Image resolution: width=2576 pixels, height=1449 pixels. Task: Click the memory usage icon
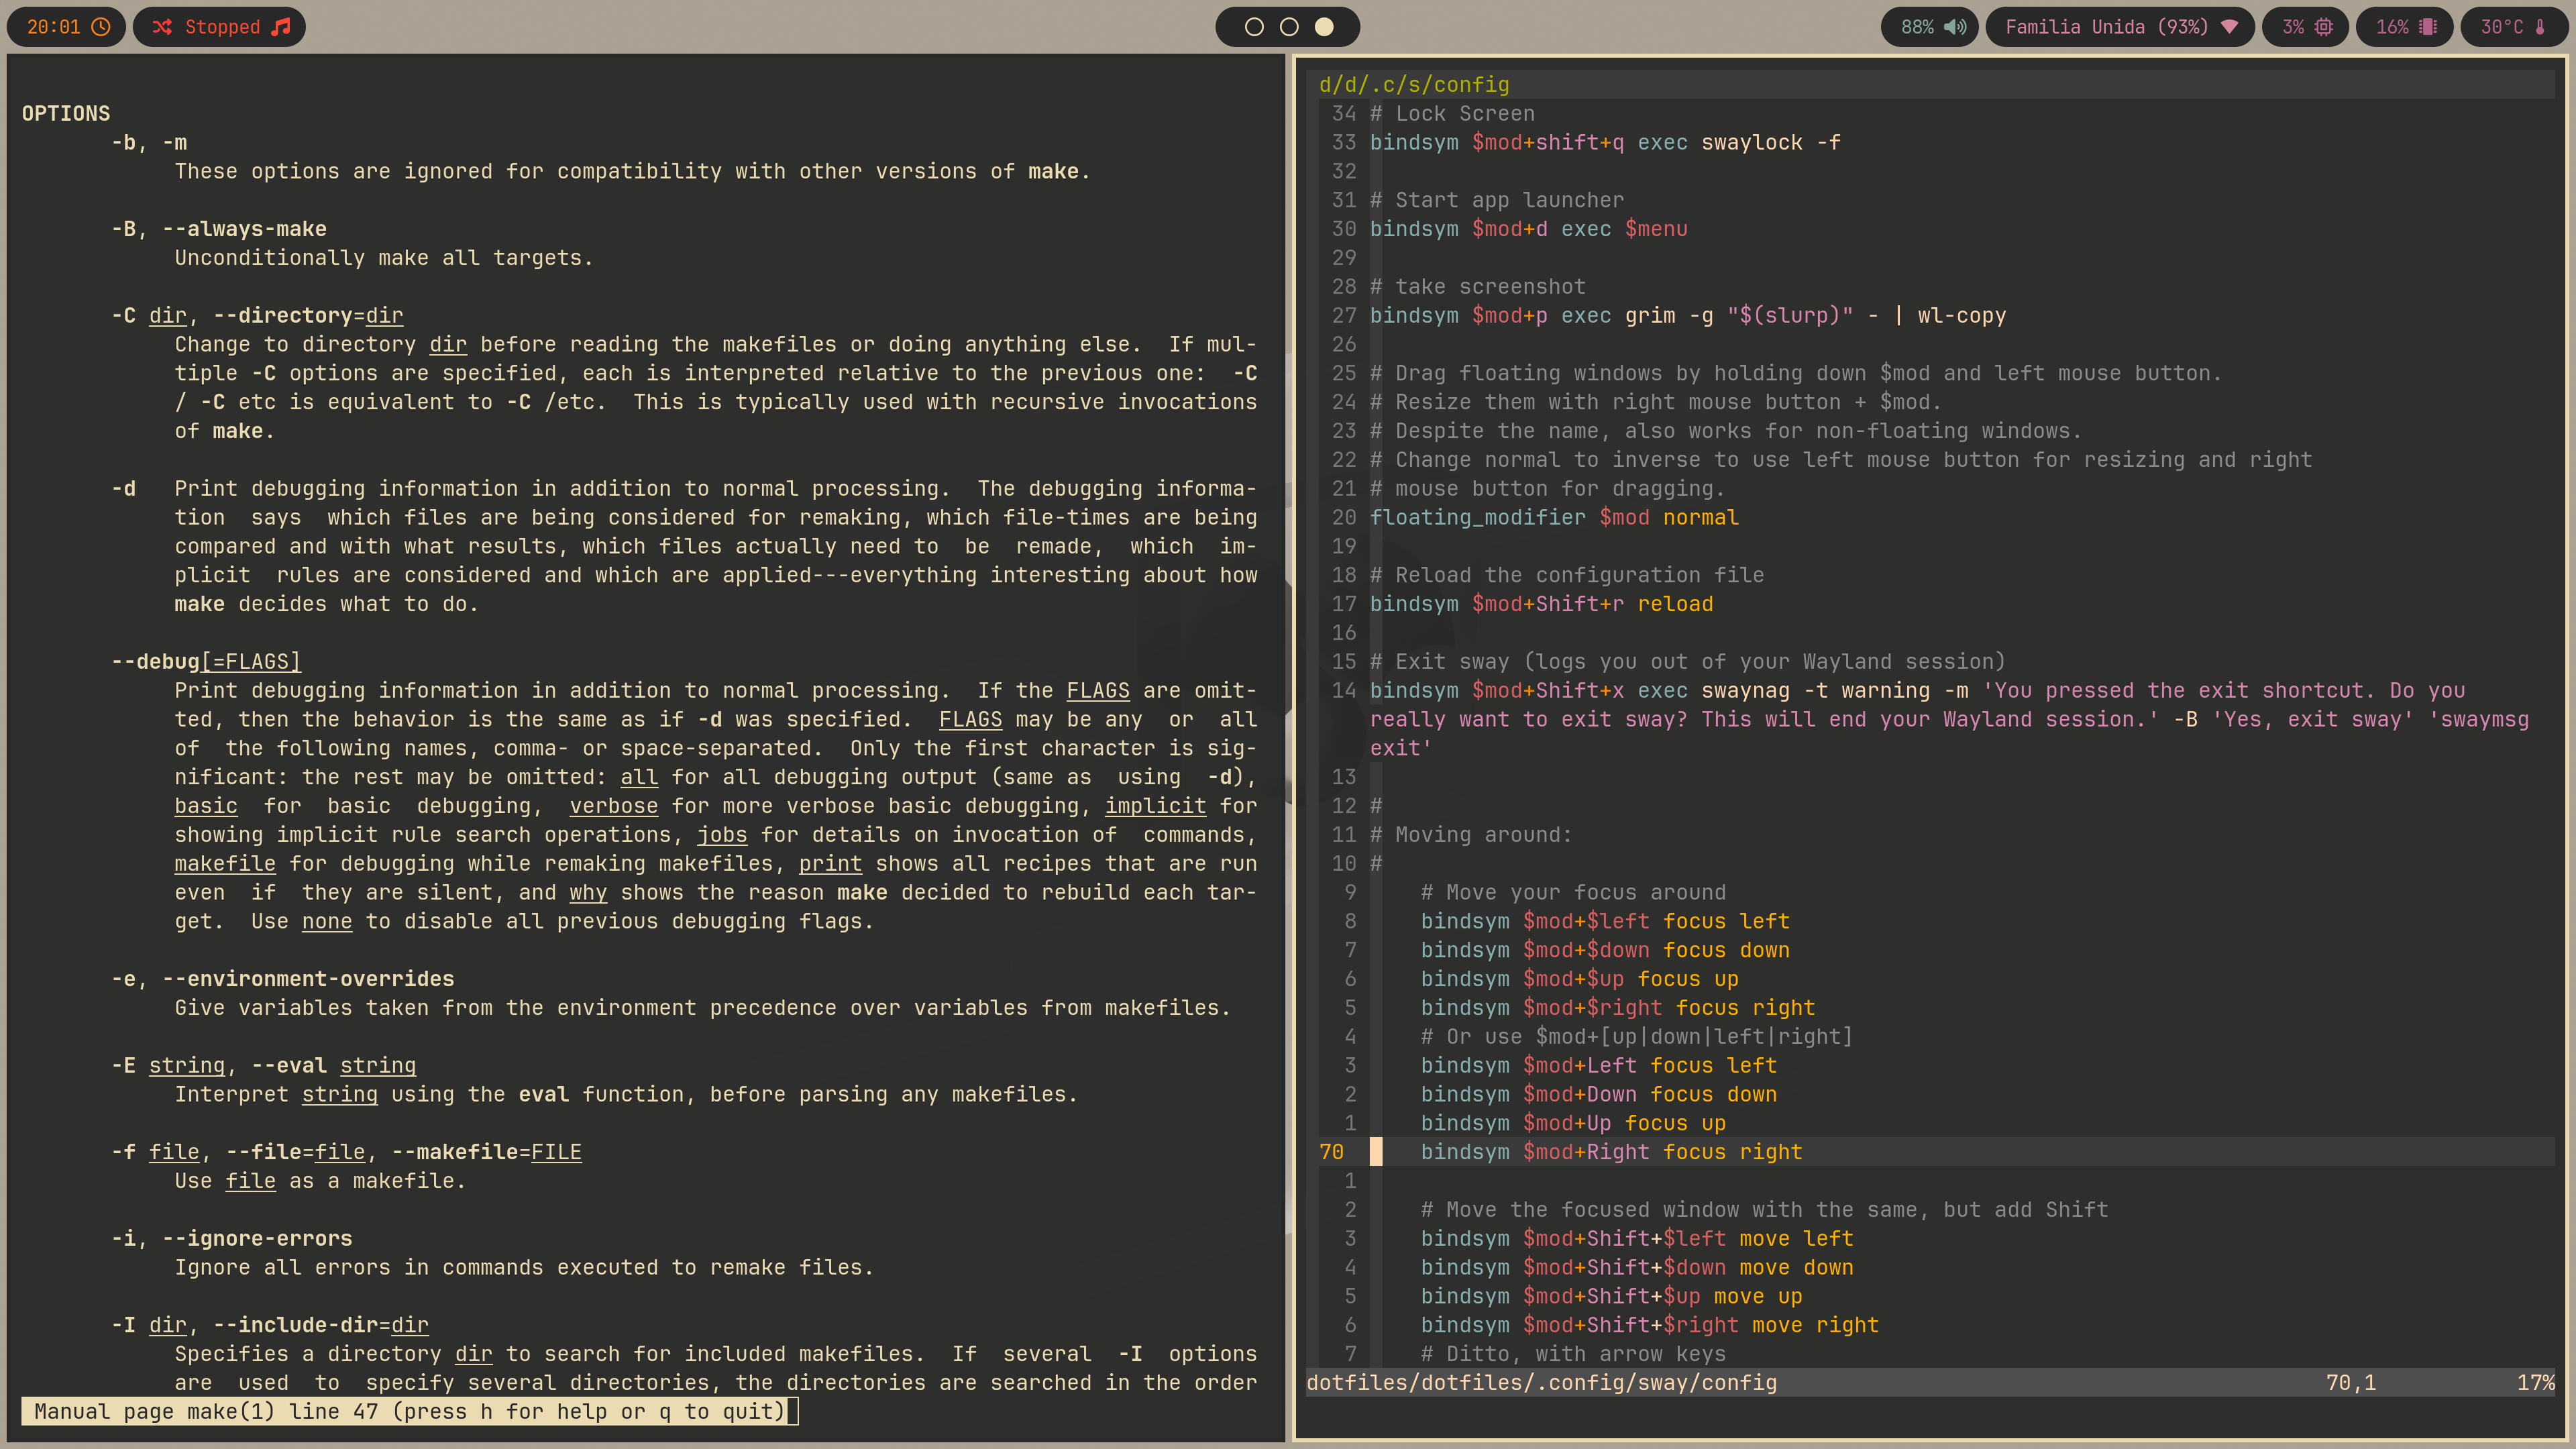coord(2428,27)
